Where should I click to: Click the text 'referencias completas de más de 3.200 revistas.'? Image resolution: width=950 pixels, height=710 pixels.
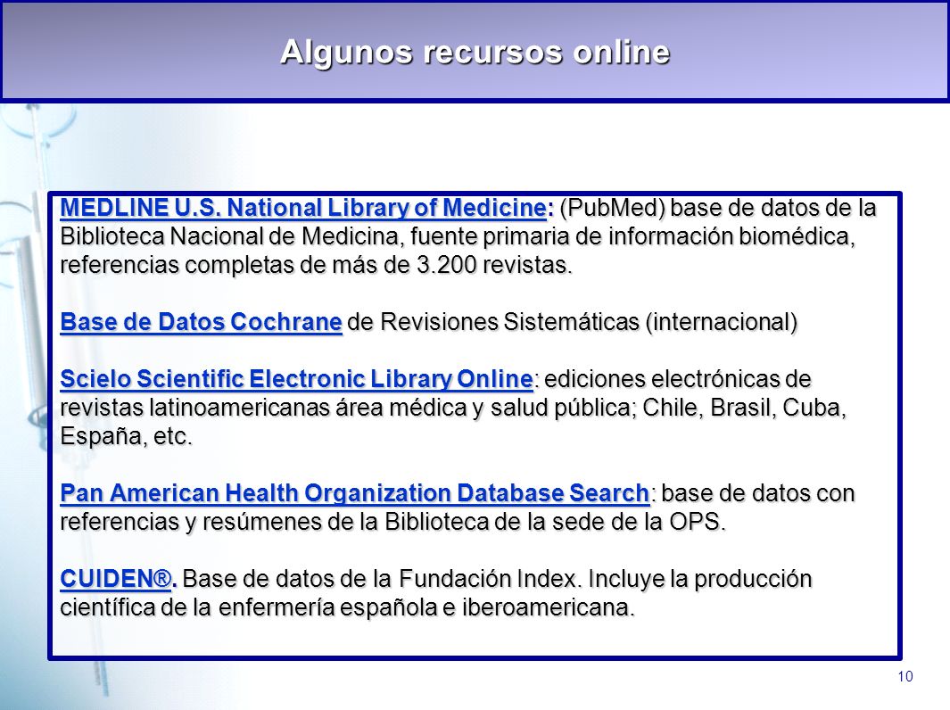(317, 265)
